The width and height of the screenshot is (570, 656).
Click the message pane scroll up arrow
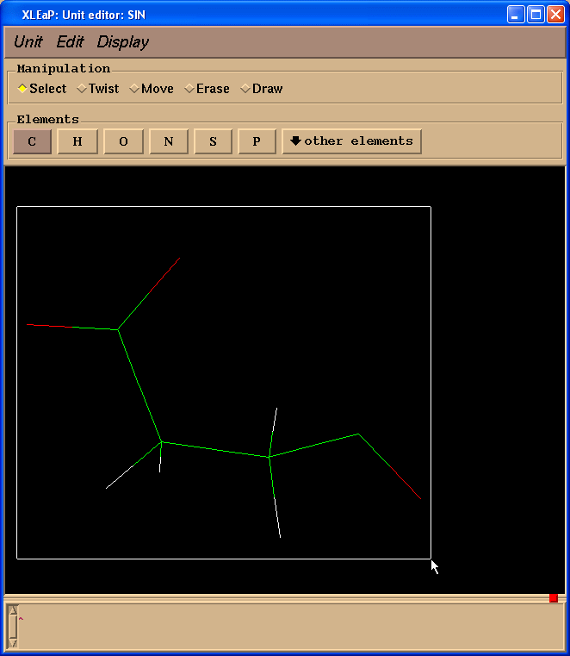(13, 610)
